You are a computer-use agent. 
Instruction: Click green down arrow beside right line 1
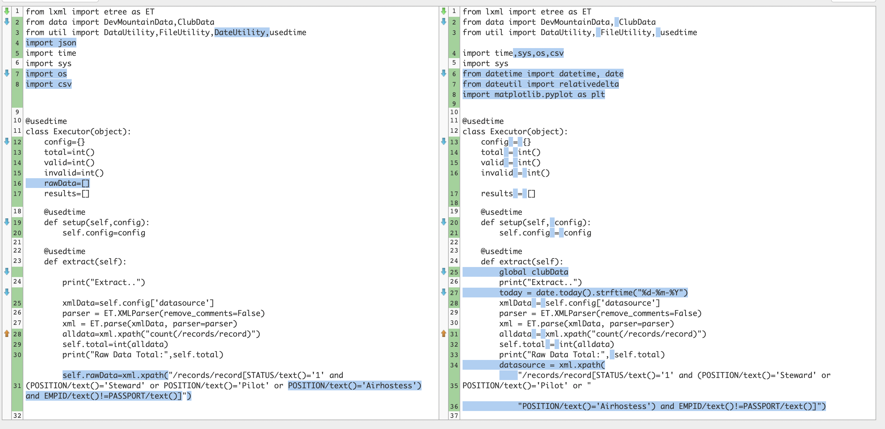(x=443, y=11)
